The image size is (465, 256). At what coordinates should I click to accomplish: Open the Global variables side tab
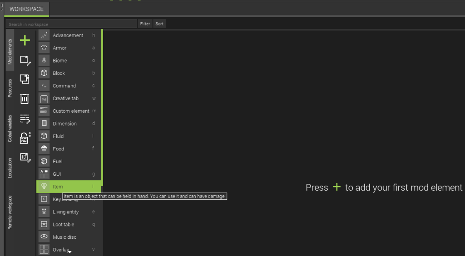tap(10, 129)
